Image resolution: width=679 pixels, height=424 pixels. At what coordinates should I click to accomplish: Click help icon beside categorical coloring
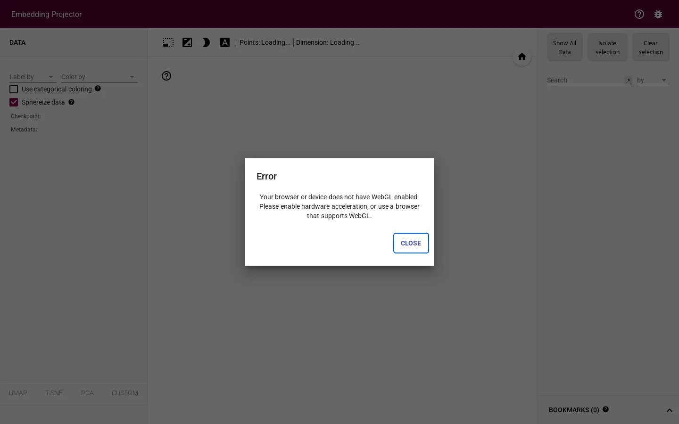(98, 89)
